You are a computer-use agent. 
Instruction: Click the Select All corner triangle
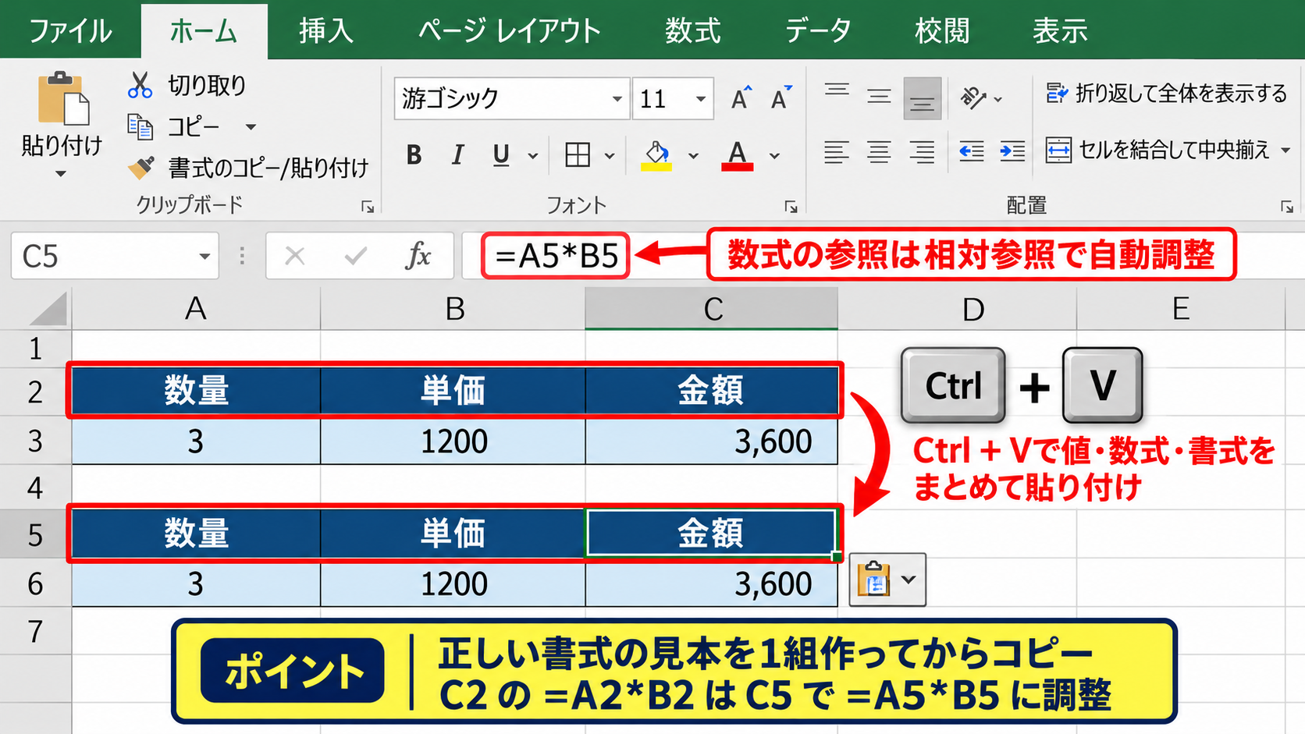pyautogui.click(x=48, y=309)
